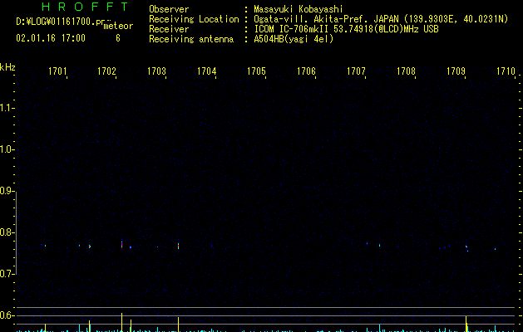Click the bright meteor echo just after 1703
523x332 pixels.
point(179,246)
